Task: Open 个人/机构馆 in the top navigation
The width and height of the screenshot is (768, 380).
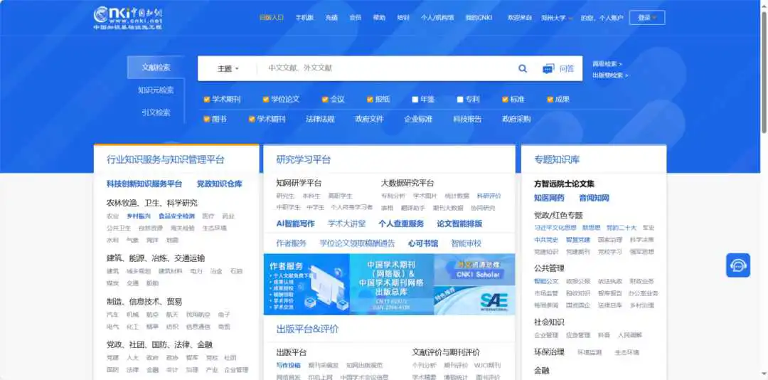Action: point(437,18)
